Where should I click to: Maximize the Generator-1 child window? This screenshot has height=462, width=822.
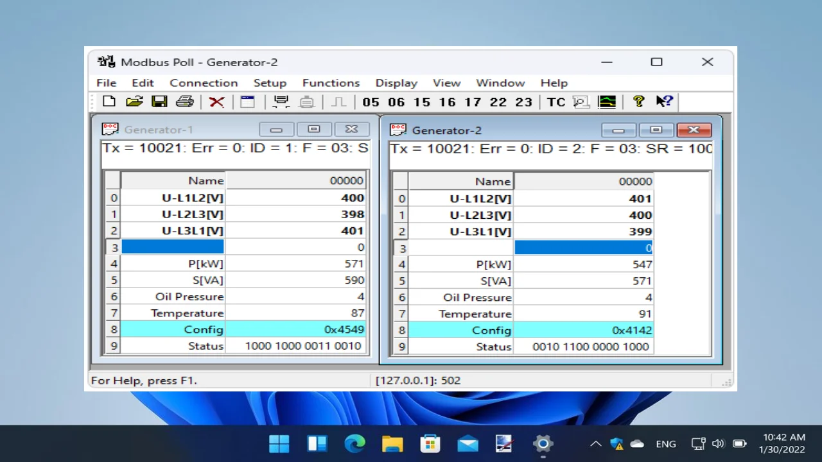pos(314,130)
